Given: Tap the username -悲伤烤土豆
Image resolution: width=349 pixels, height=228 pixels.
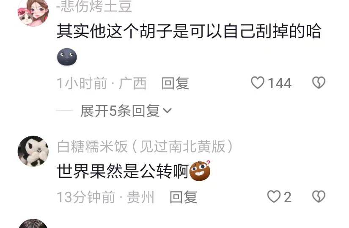Looking at the screenshot, I should (94, 6).
